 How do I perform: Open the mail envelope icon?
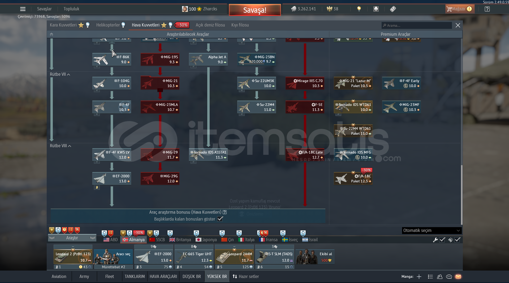(458, 277)
